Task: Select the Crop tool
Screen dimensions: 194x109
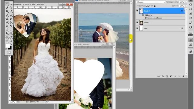Action: pos(7,11)
